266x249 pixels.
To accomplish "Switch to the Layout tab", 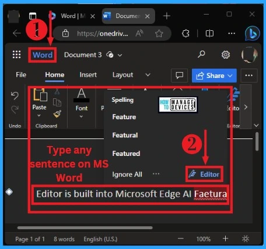I will 123,75.
